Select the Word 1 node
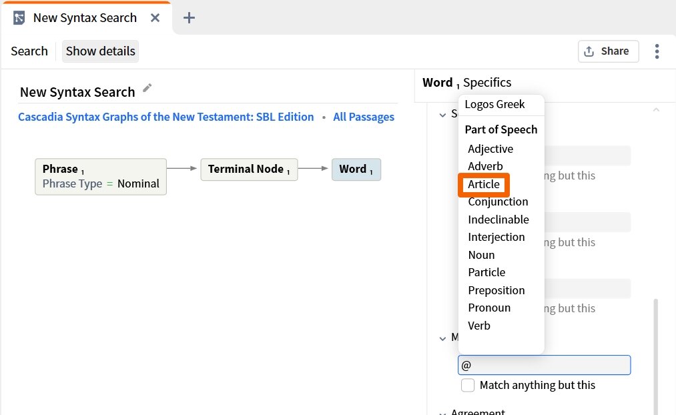Image resolution: width=676 pixels, height=415 pixels. 356,169
